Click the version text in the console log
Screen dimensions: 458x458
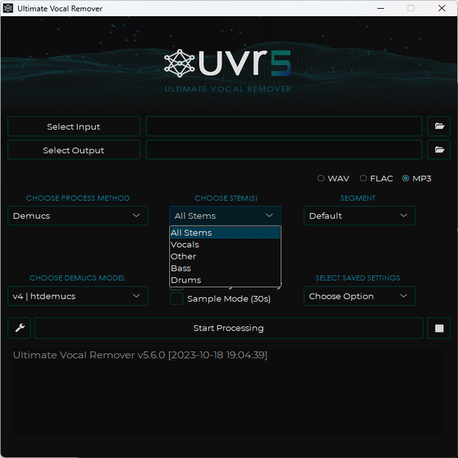click(x=140, y=355)
